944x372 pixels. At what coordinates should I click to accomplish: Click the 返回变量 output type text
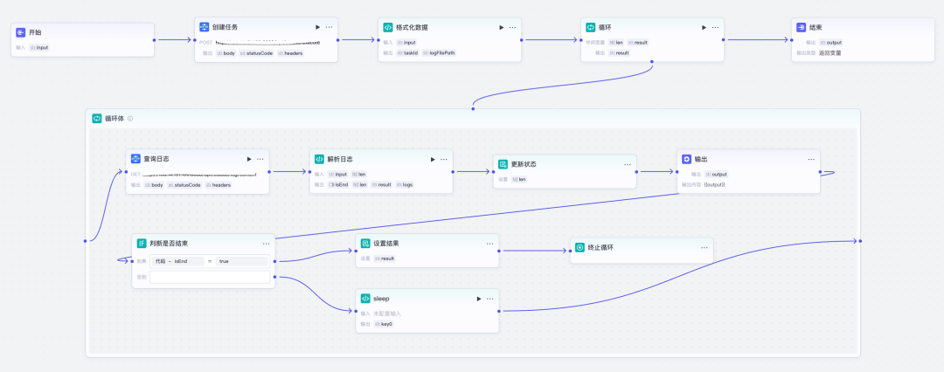click(830, 53)
